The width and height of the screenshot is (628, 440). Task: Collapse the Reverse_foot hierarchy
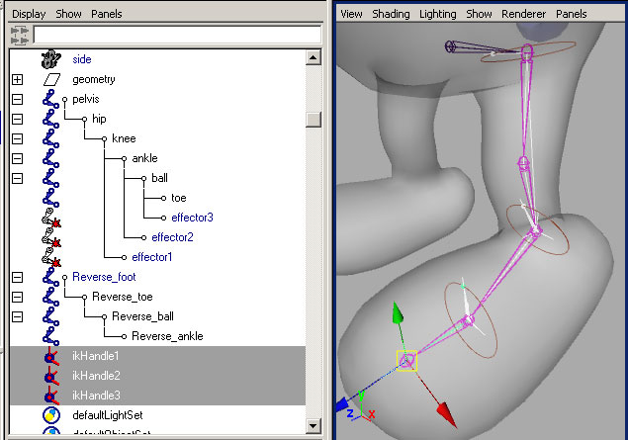[x=17, y=278]
